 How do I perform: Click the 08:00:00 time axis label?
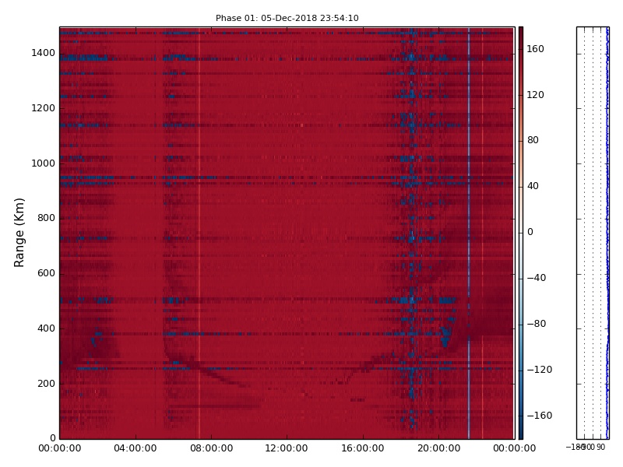[x=211, y=448]
